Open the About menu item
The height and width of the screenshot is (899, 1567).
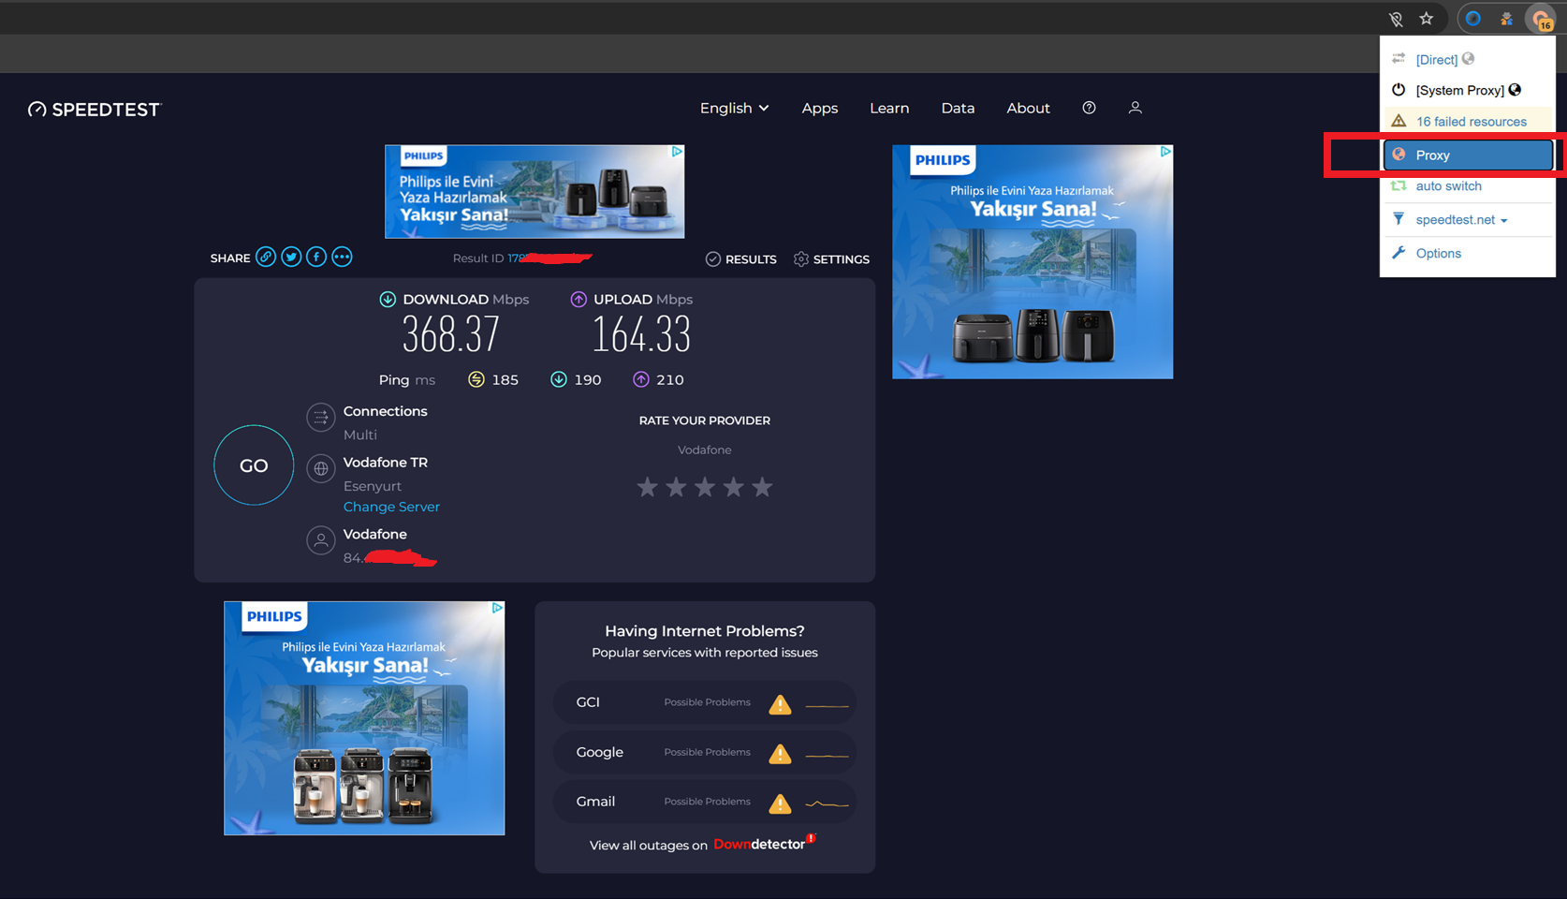pyautogui.click(x=1028, y=109)
